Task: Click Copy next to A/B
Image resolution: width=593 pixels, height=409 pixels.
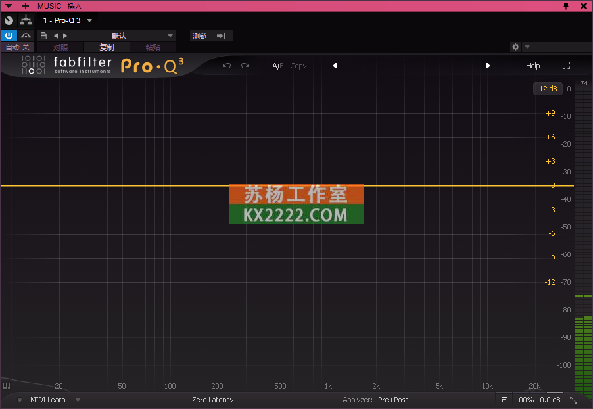Action: (298, 66)
